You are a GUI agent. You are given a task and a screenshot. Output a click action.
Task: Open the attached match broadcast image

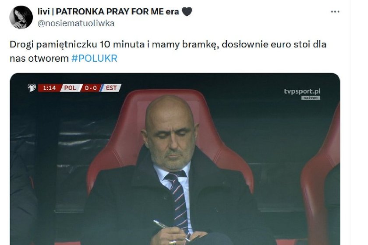175,159
